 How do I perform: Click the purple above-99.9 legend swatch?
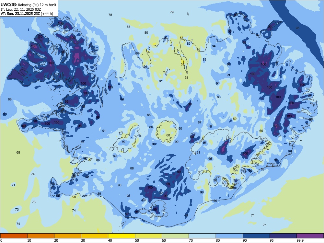click(310, 236)
